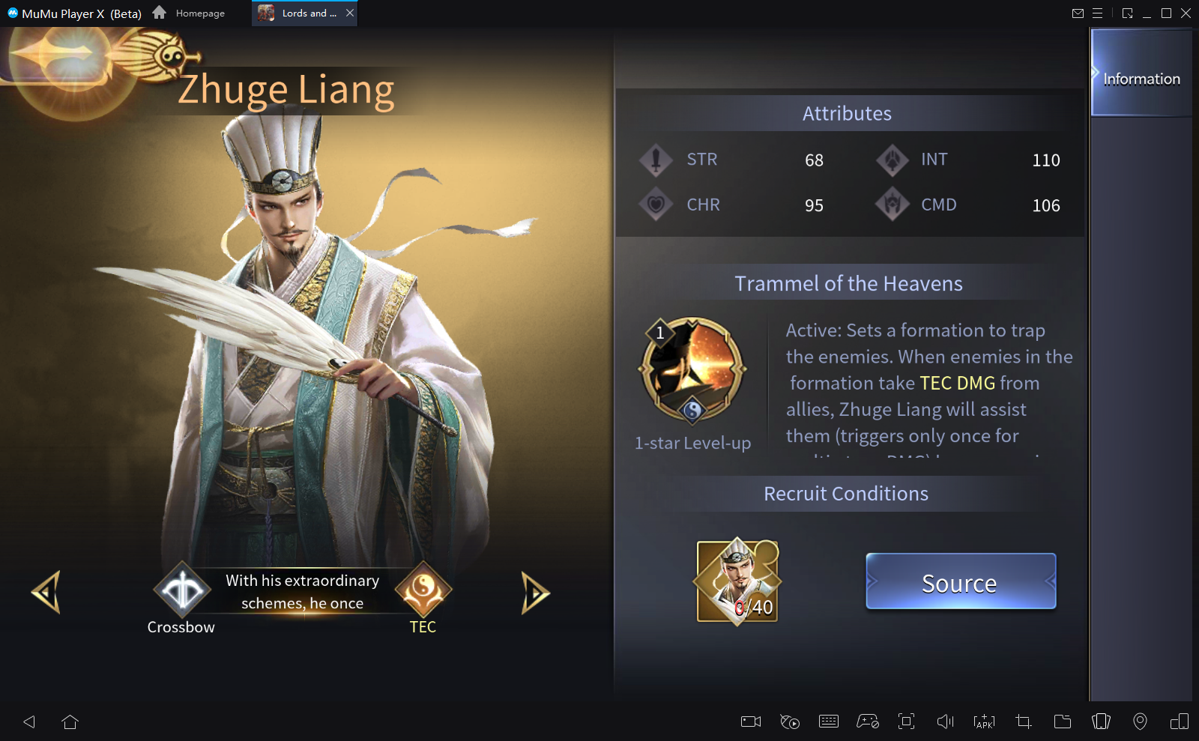1199x741 pixels.
Task: Close the Lords and game tab
Action: click(x=350, y=13)
